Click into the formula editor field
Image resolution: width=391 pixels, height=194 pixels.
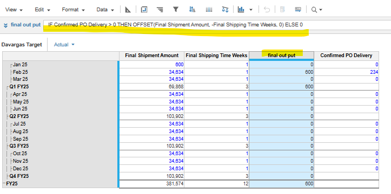tap(217, 25)
